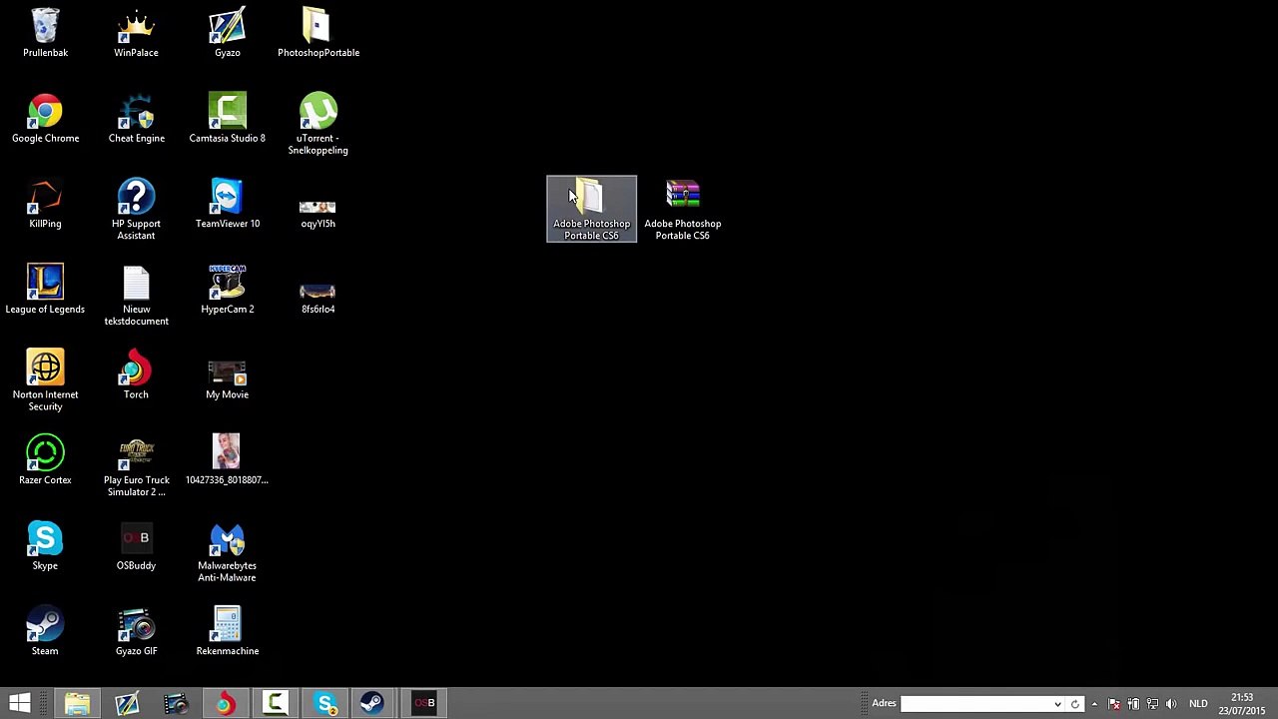This screenshot has height=719, width=1278.
Task: Select the Adobe Photoshop Portable CS6 folder
Action: [x=591, y=209]
